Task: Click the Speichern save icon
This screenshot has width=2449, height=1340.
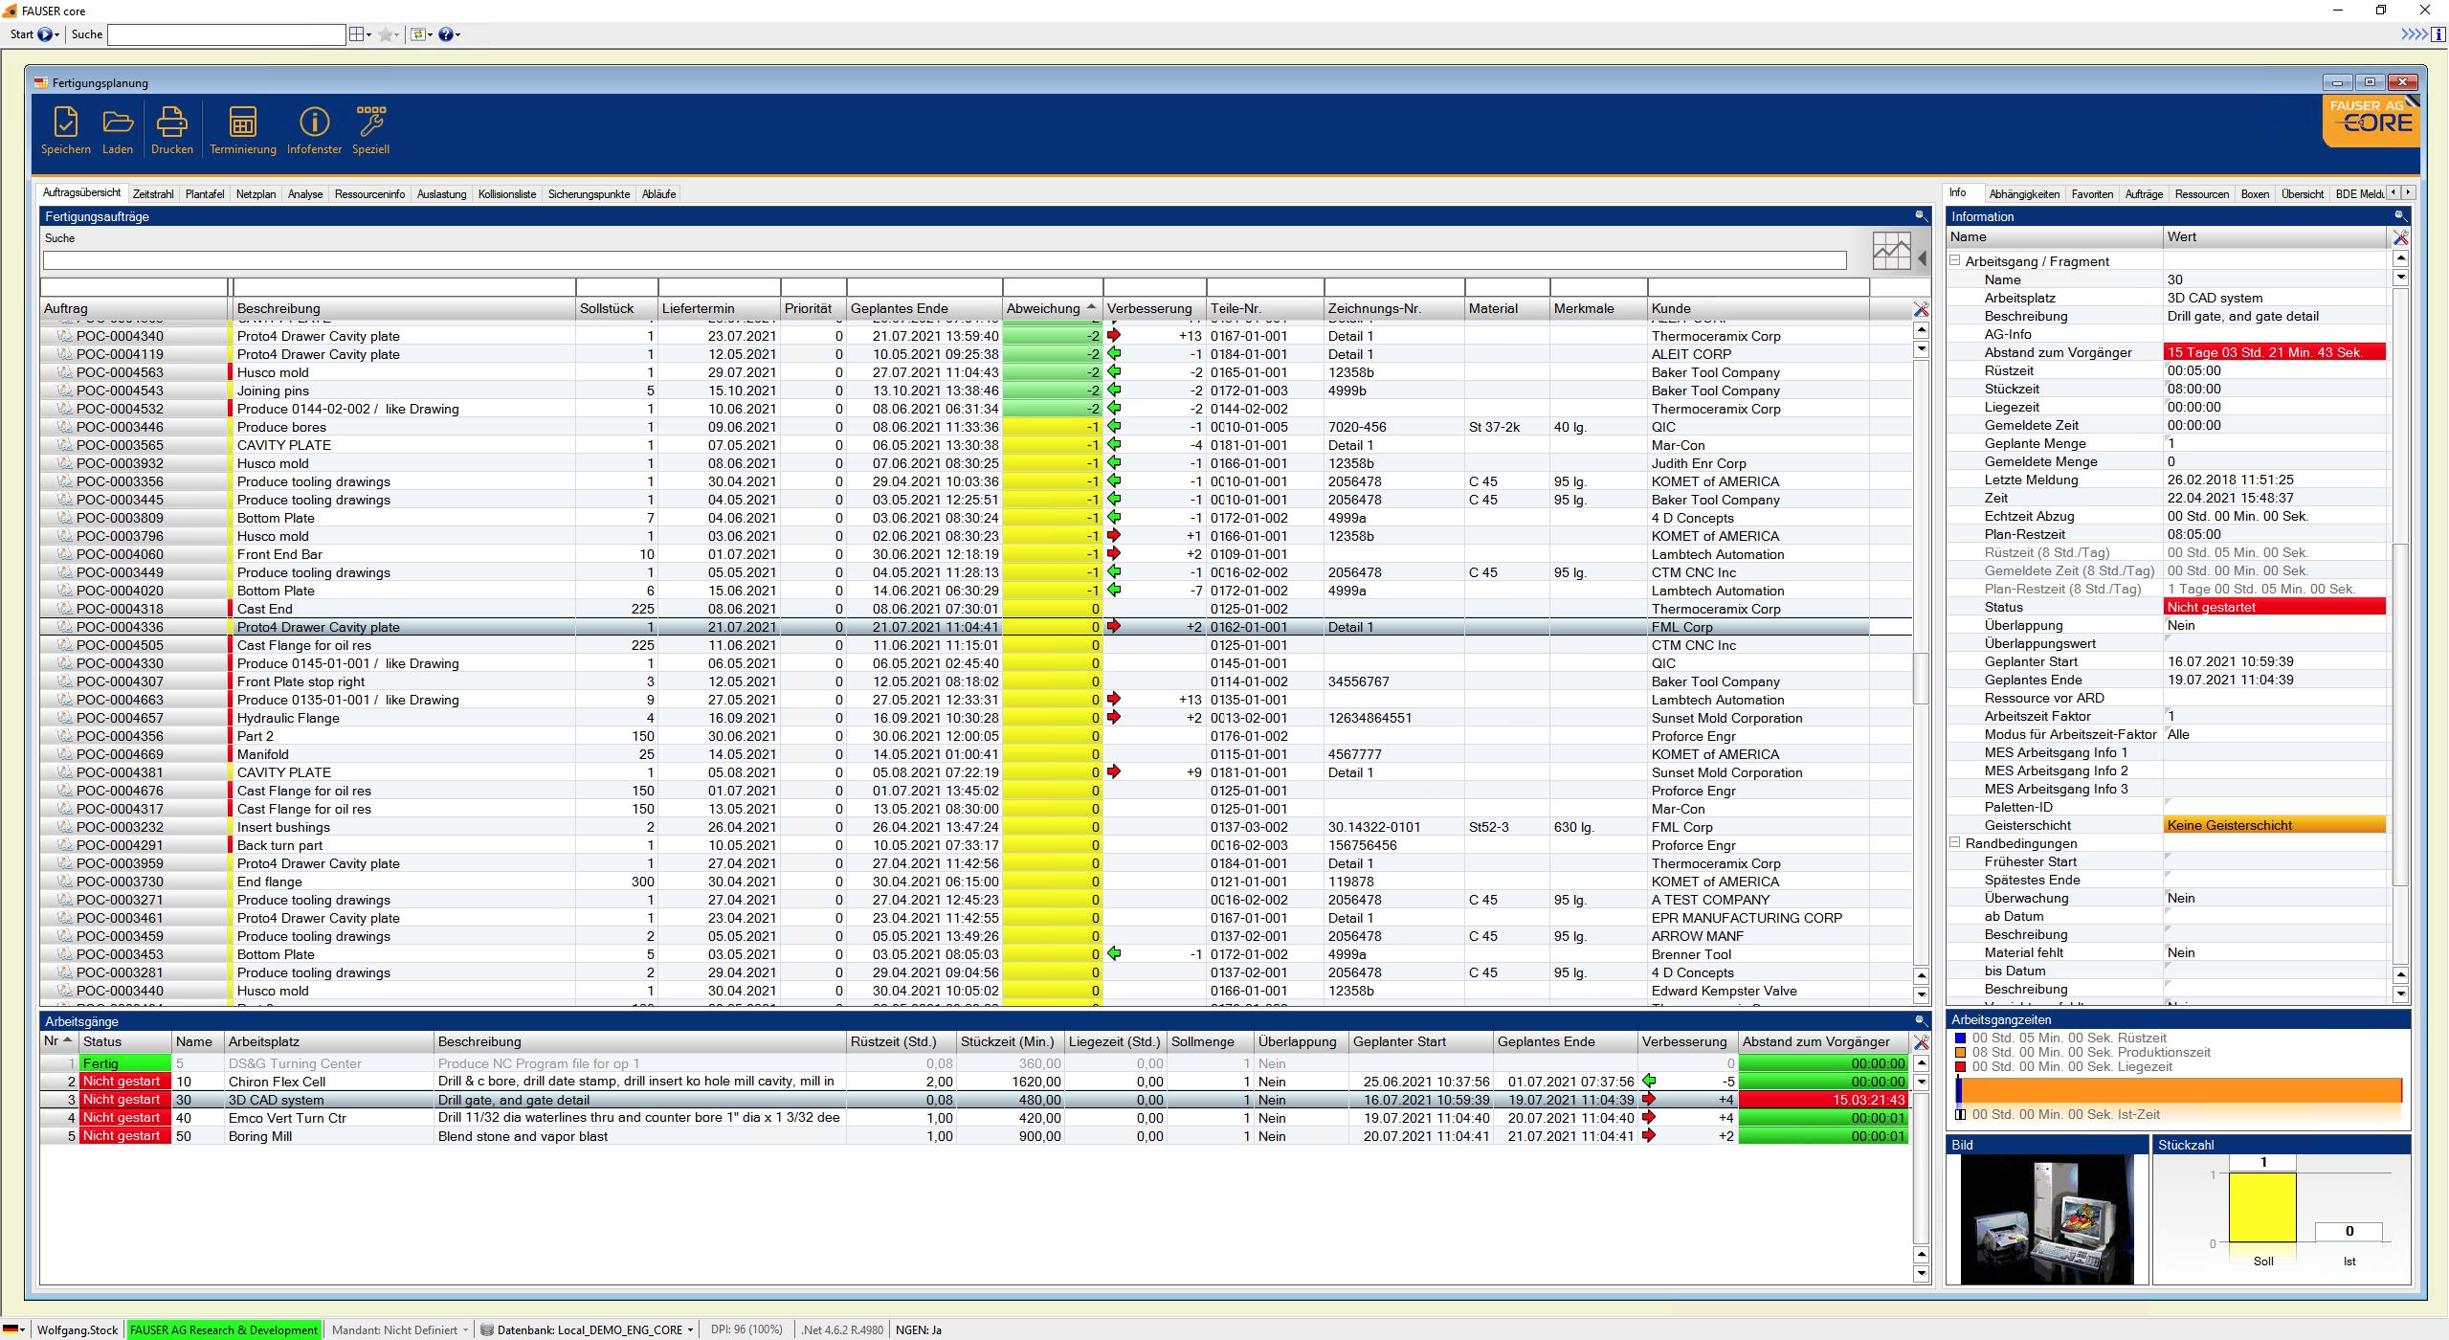Action: [x=65, y=123]
